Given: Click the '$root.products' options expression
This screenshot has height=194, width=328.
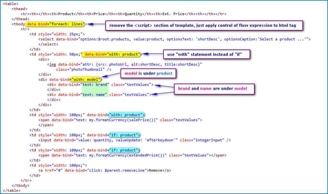Looking at the screenshot, I should point(114,39).
